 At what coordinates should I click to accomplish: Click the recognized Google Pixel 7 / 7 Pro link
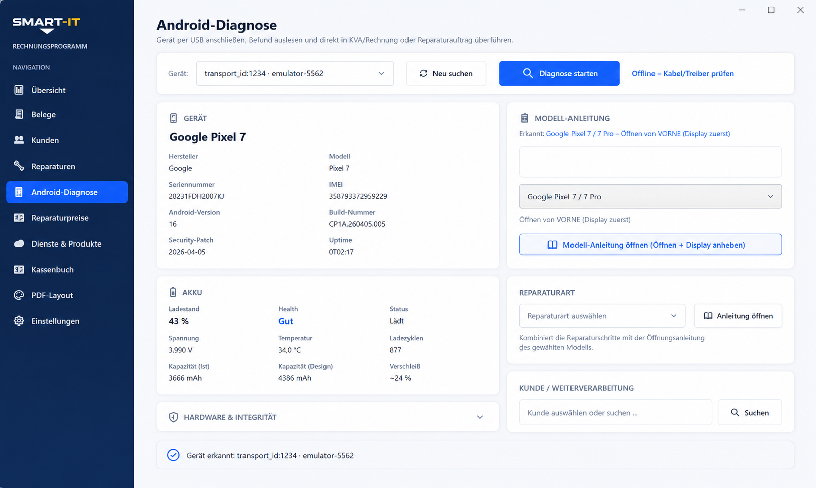click(638, 133)
